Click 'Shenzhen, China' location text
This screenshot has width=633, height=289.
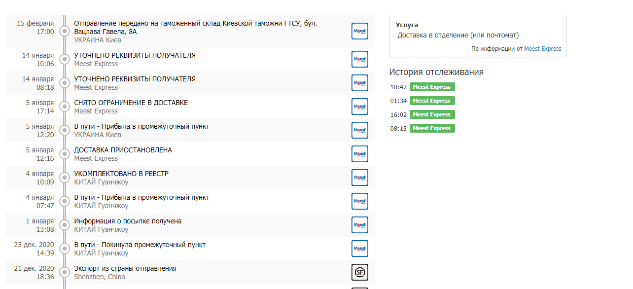click(100, 277)
